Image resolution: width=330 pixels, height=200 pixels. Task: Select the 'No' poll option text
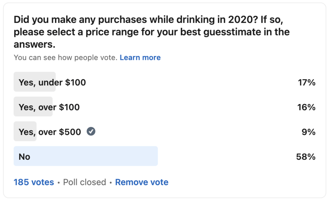tap(24, 157)
